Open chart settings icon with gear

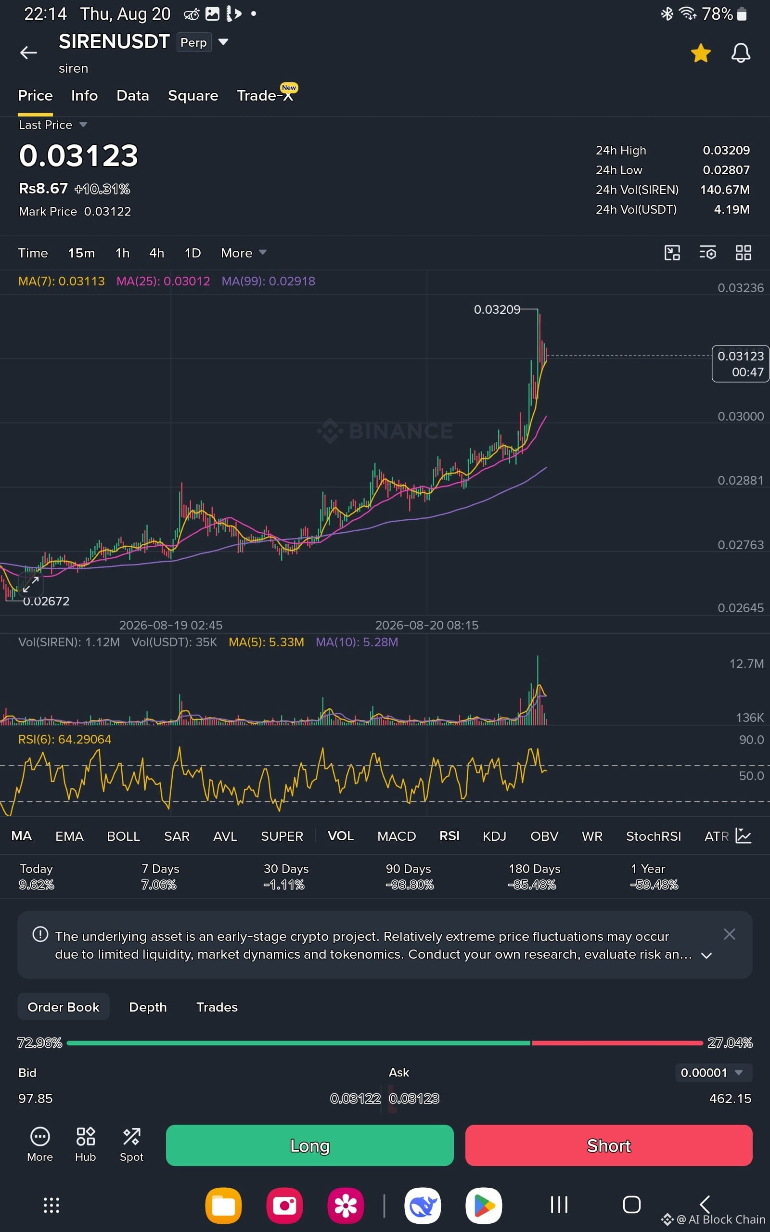click(708, 253)
